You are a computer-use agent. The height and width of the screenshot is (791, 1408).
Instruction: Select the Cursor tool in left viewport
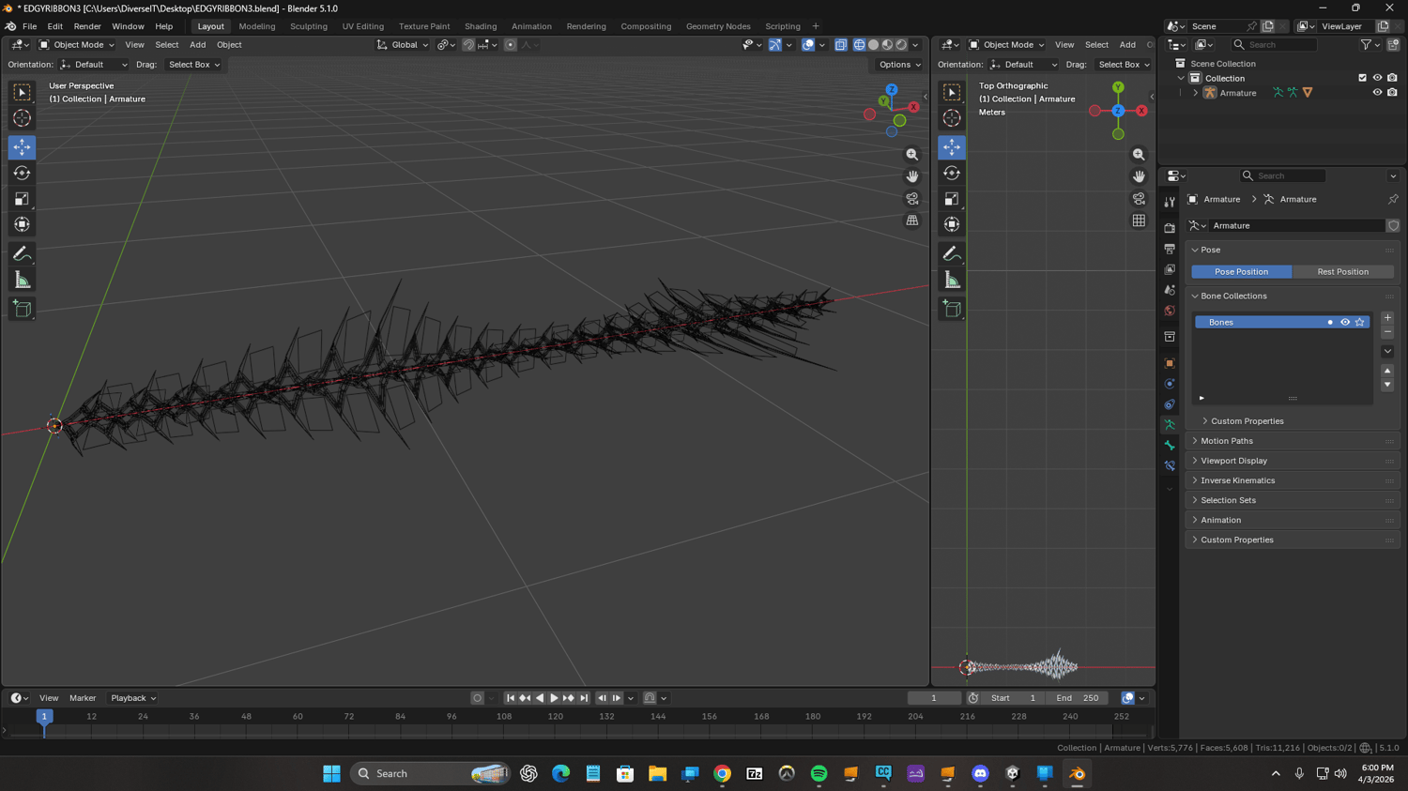coord(22,118)
